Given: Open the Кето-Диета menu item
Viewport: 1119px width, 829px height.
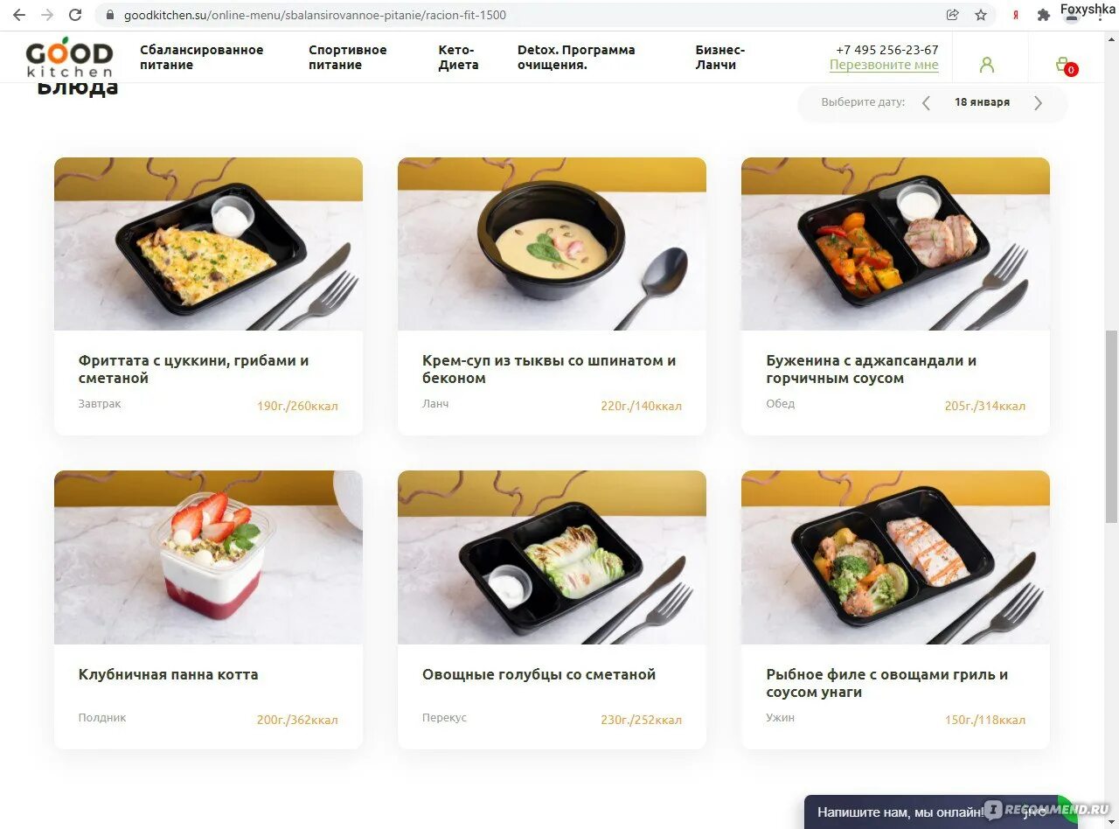Looking at the screenshot, I should [x=458, y=58].
